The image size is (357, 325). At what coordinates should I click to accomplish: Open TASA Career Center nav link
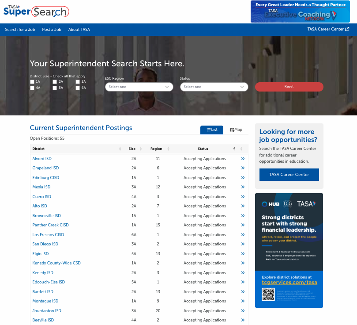[328, 29]
